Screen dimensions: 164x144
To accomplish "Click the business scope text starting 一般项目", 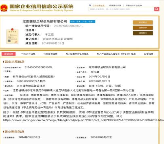I will [x=79, y=101].
